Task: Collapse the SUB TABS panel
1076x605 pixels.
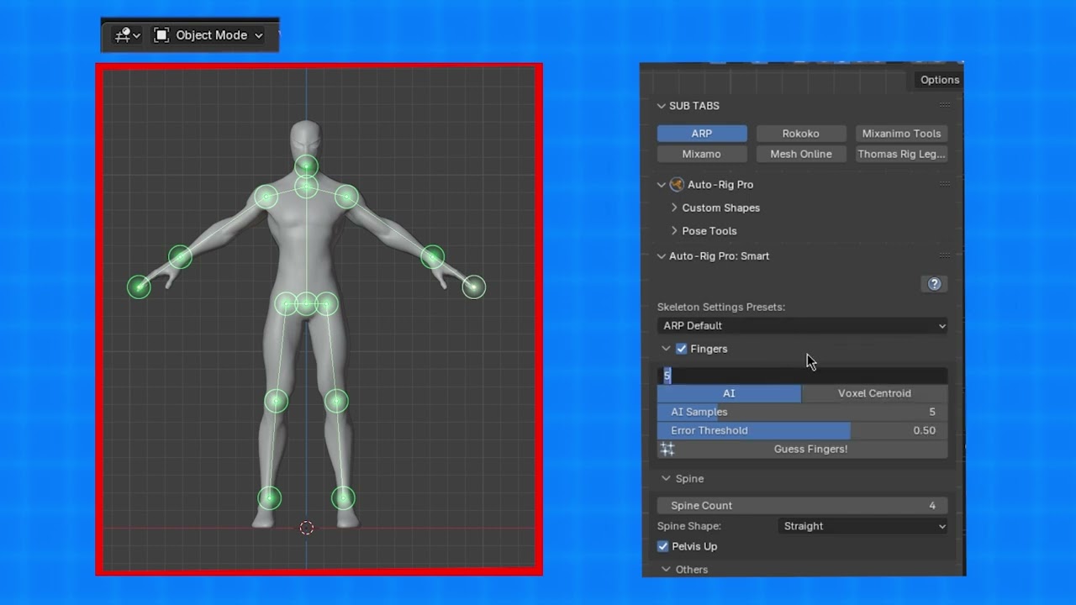Action: point(662,106)
